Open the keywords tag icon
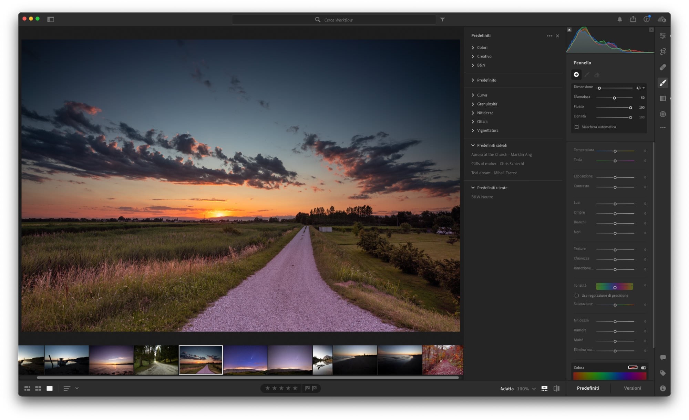Viewport: 689px width, 420px height. pos(662,373)
